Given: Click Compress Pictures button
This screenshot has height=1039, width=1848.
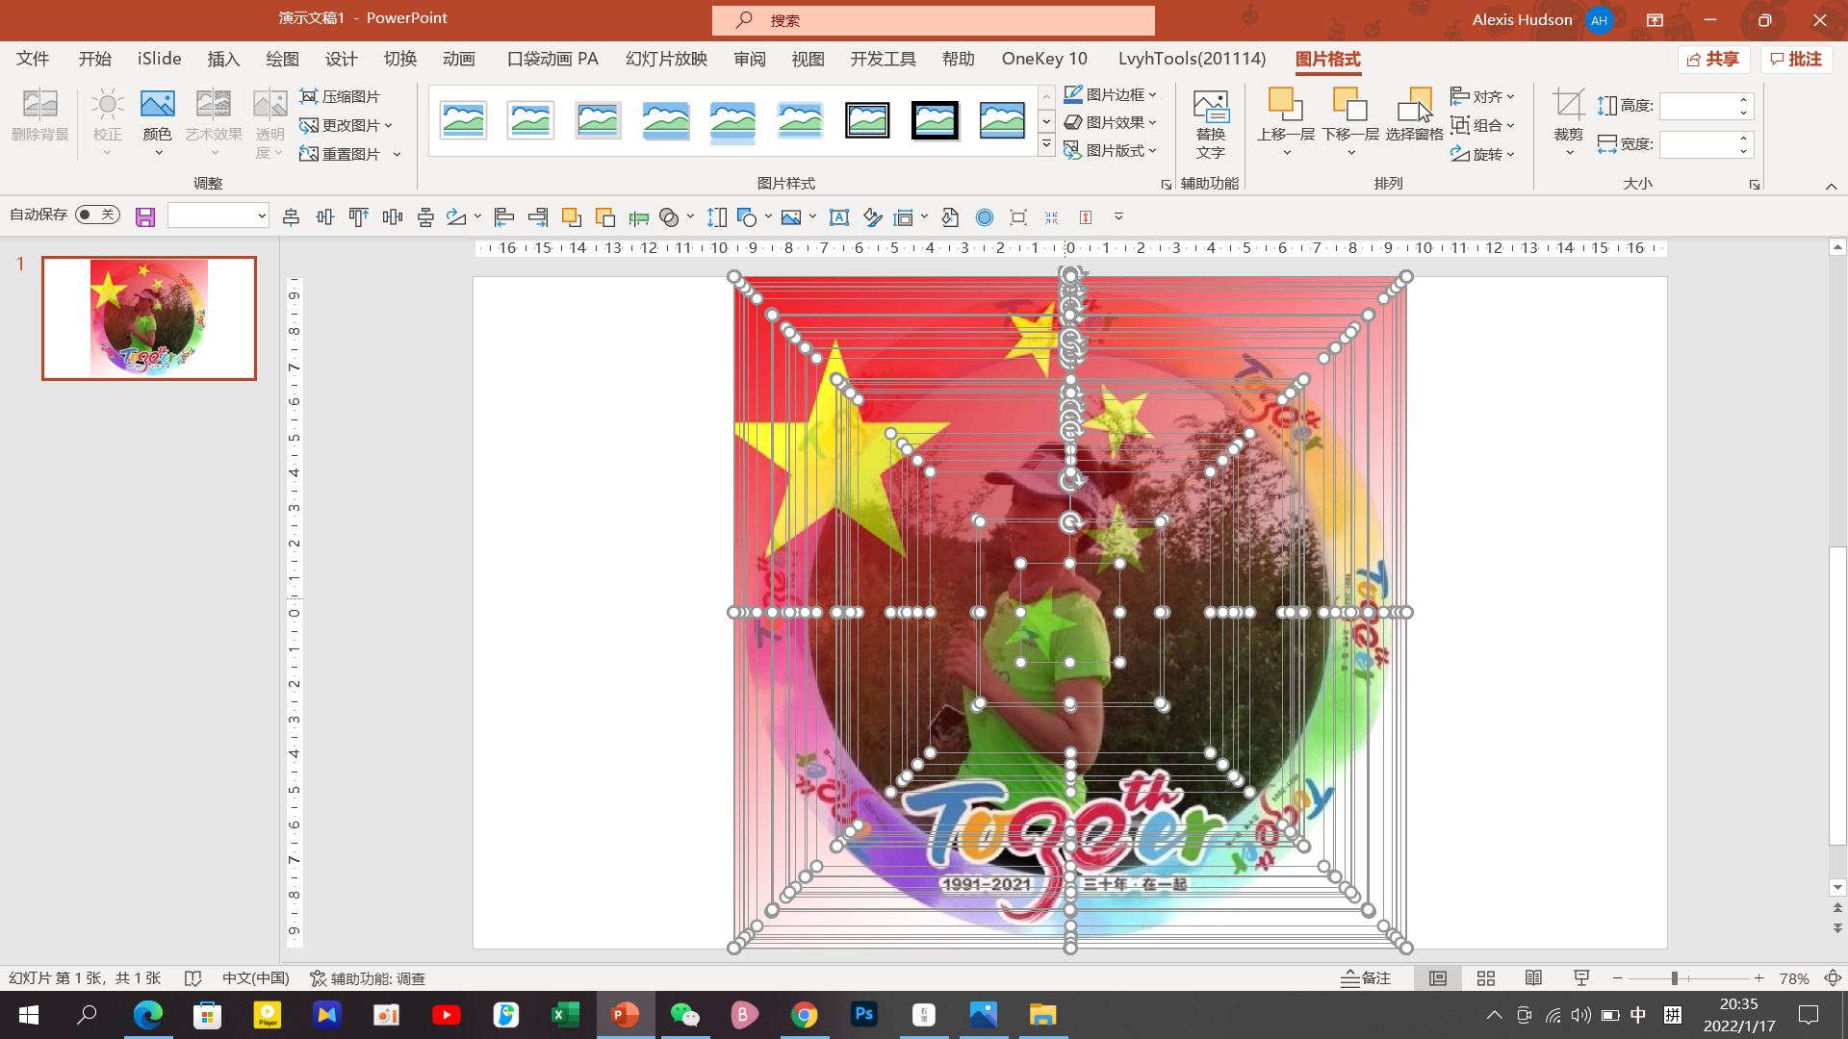Looking at the screenshot, I should click(x=341, y=96).
